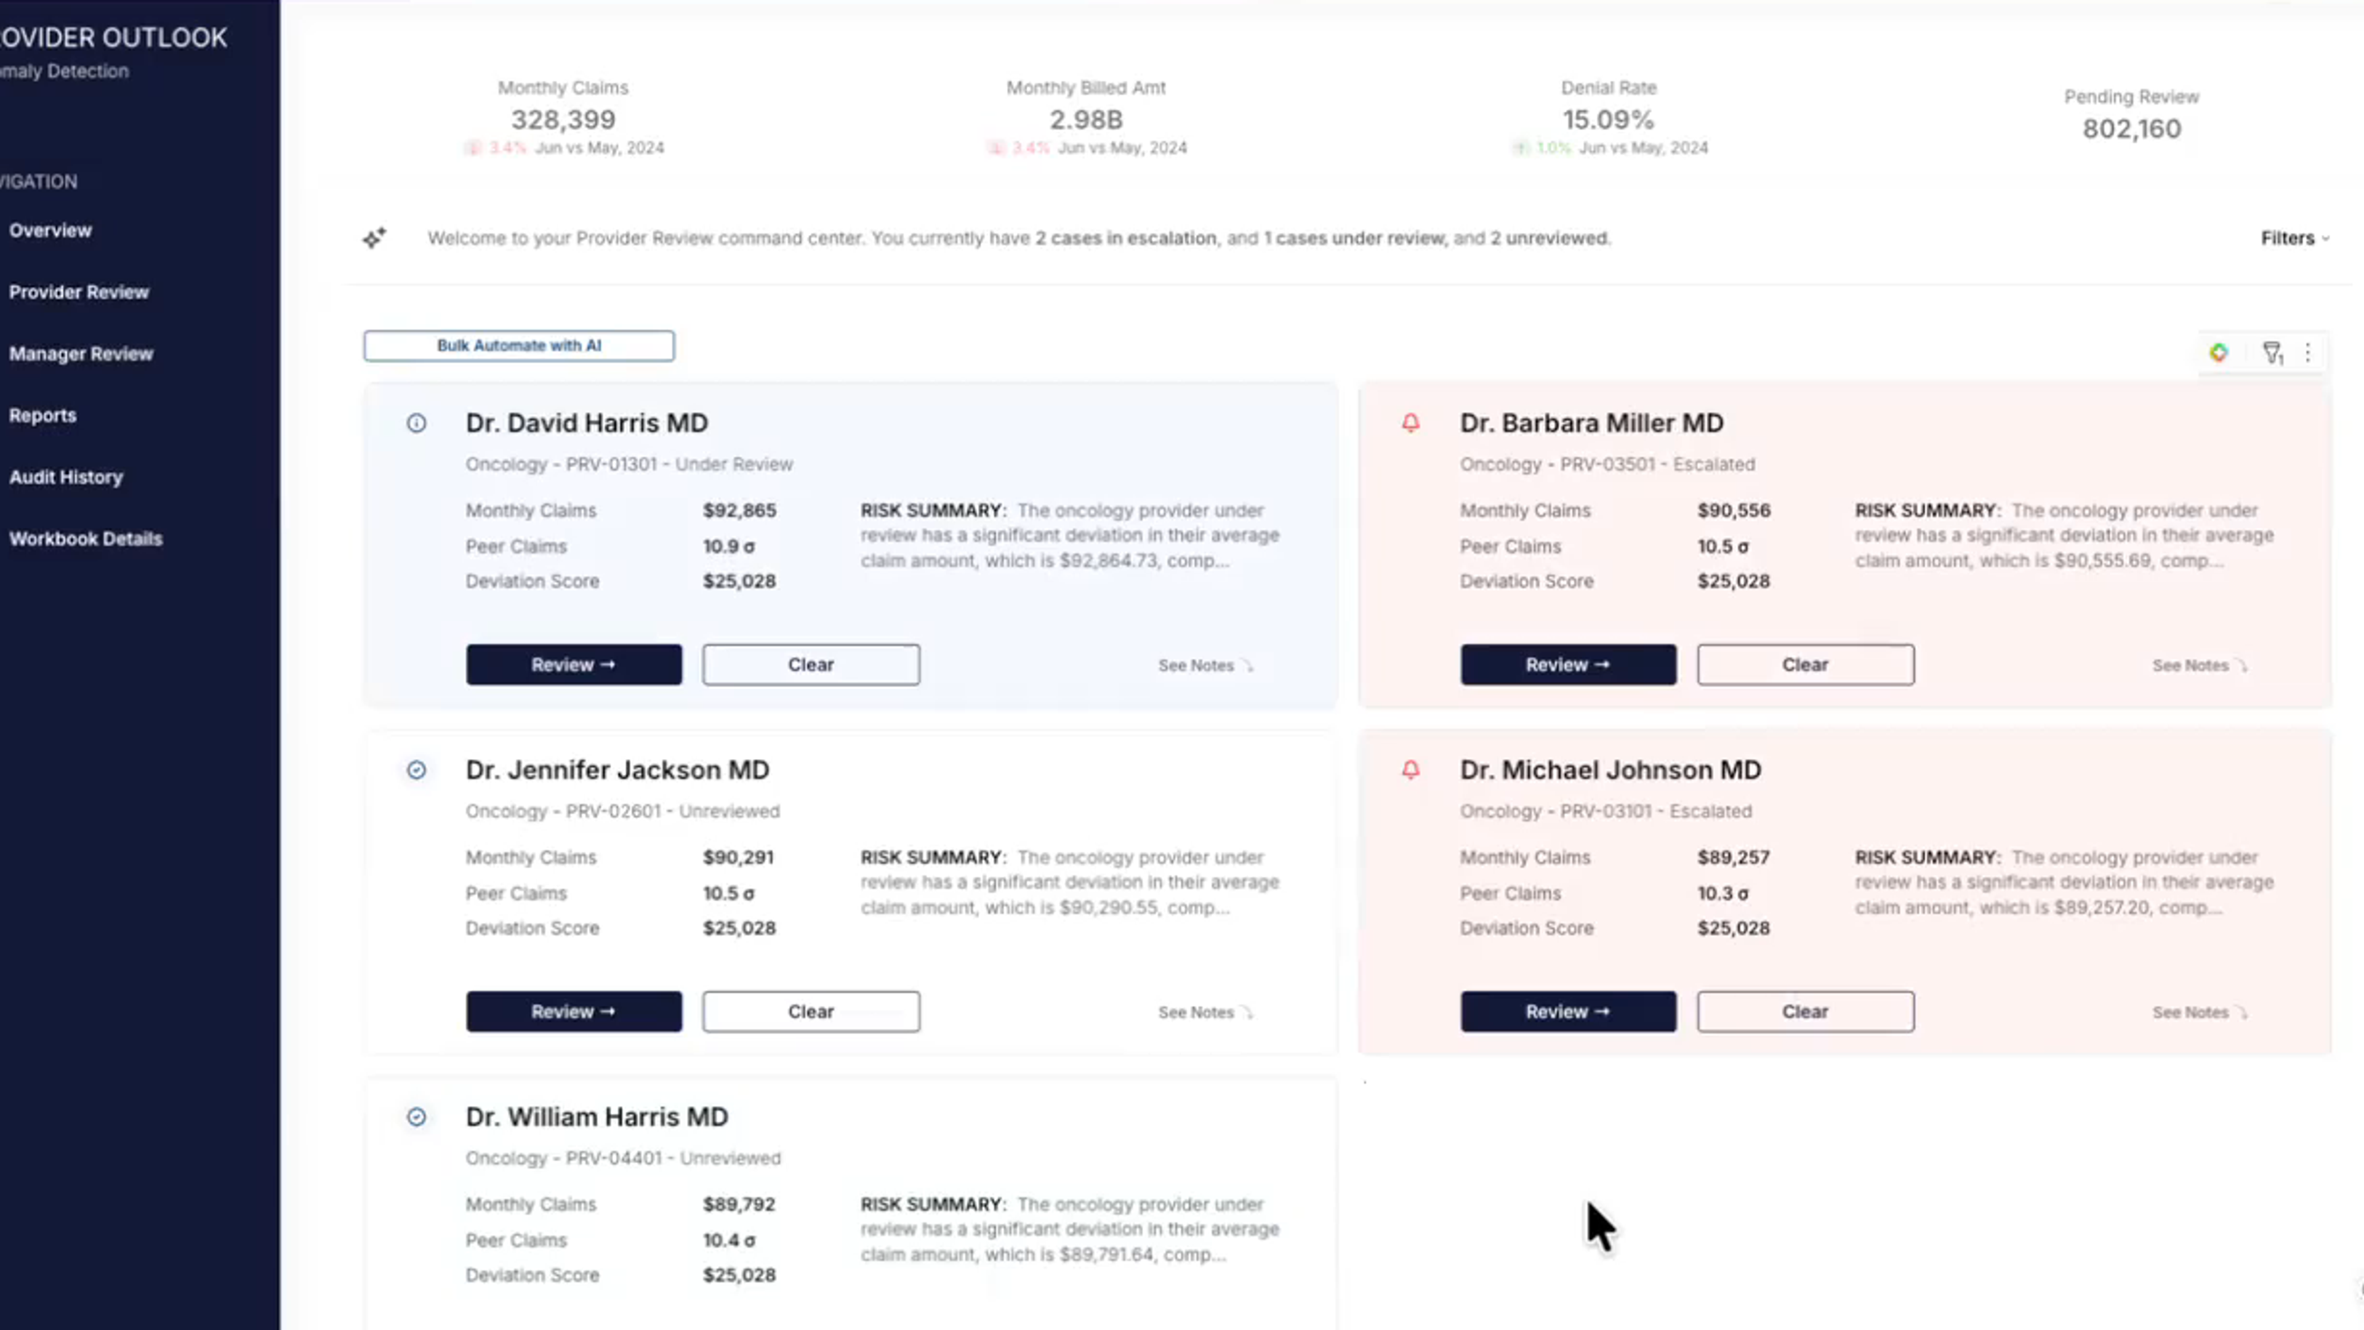This screenshot has width=2364, height=1330.
Task: Click the 10.3 σ peer claims value
Action: pyautogui.click(x=1723, y=893)
